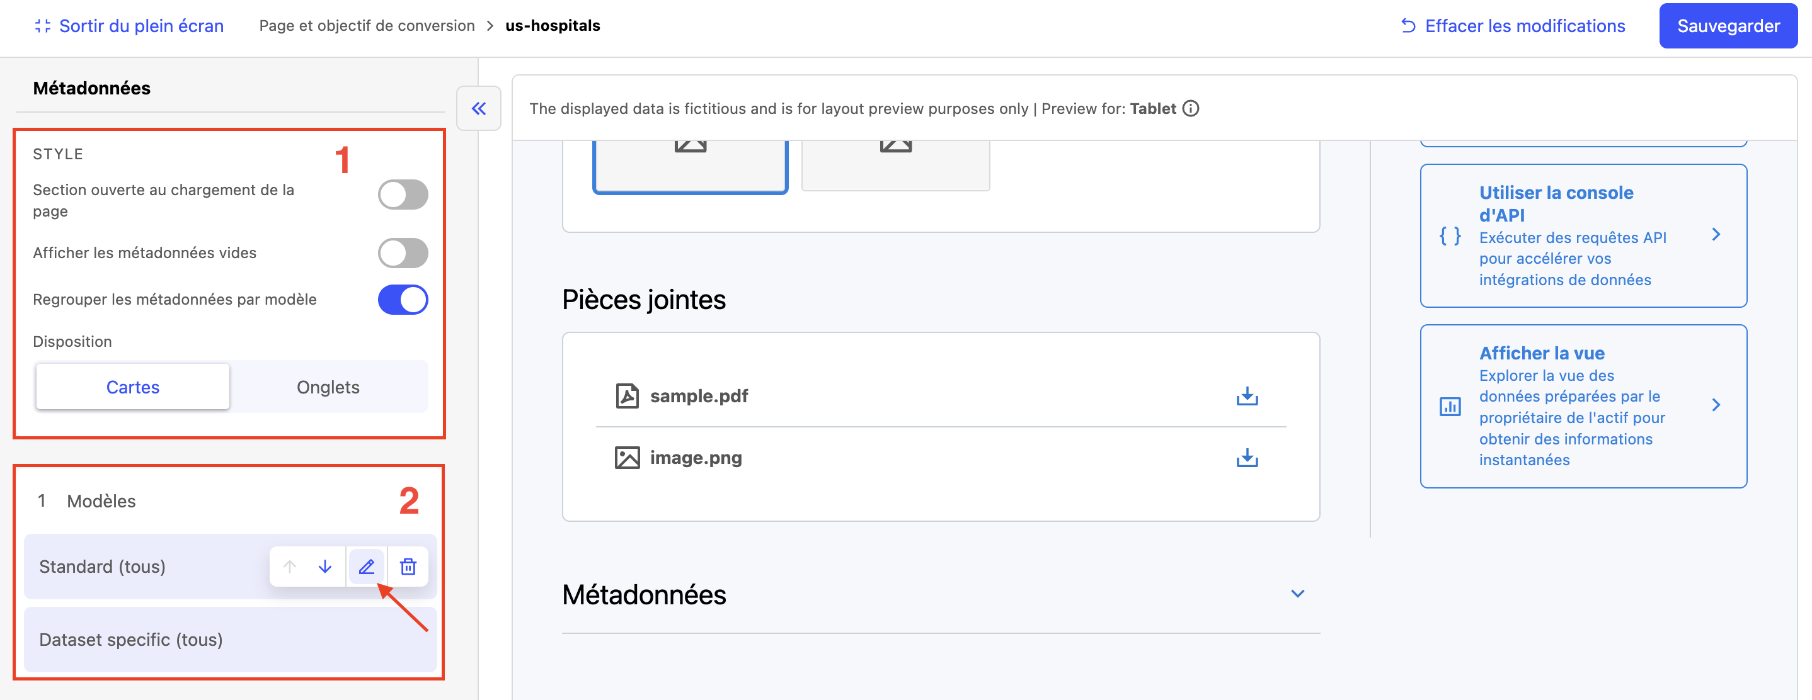This screenshot has height=700, width=1812.
Task: Open the Afficher la vue card arrow
Action: [x=1716, y=405]
